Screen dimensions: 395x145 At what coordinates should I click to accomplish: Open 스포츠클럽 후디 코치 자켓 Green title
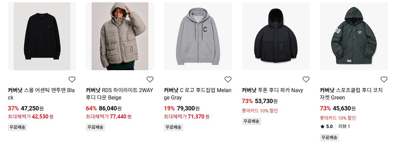[x=351, y=94]
